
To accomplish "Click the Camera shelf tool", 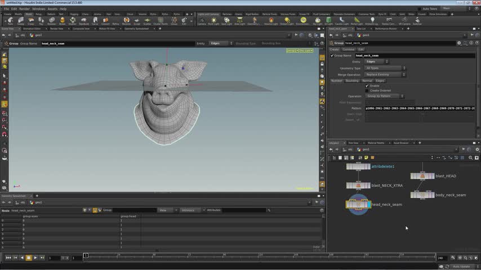I will tap(202, 21).
